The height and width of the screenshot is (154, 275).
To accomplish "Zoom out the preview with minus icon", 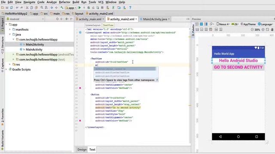I will pos(252,30).
